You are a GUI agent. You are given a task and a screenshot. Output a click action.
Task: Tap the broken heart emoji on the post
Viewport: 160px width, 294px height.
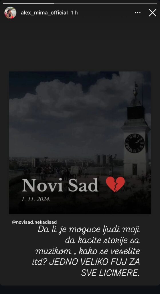tap(115, 184)
